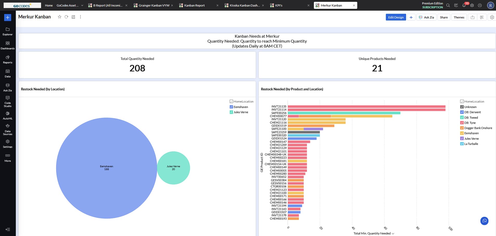The height and width of the screenshot is (236, 496).
Task: Open Code Studio from sidebar
Action: [x=8, y=101]
